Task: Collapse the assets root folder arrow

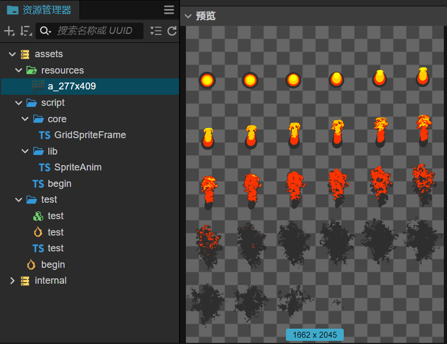Action: [12, 54]
